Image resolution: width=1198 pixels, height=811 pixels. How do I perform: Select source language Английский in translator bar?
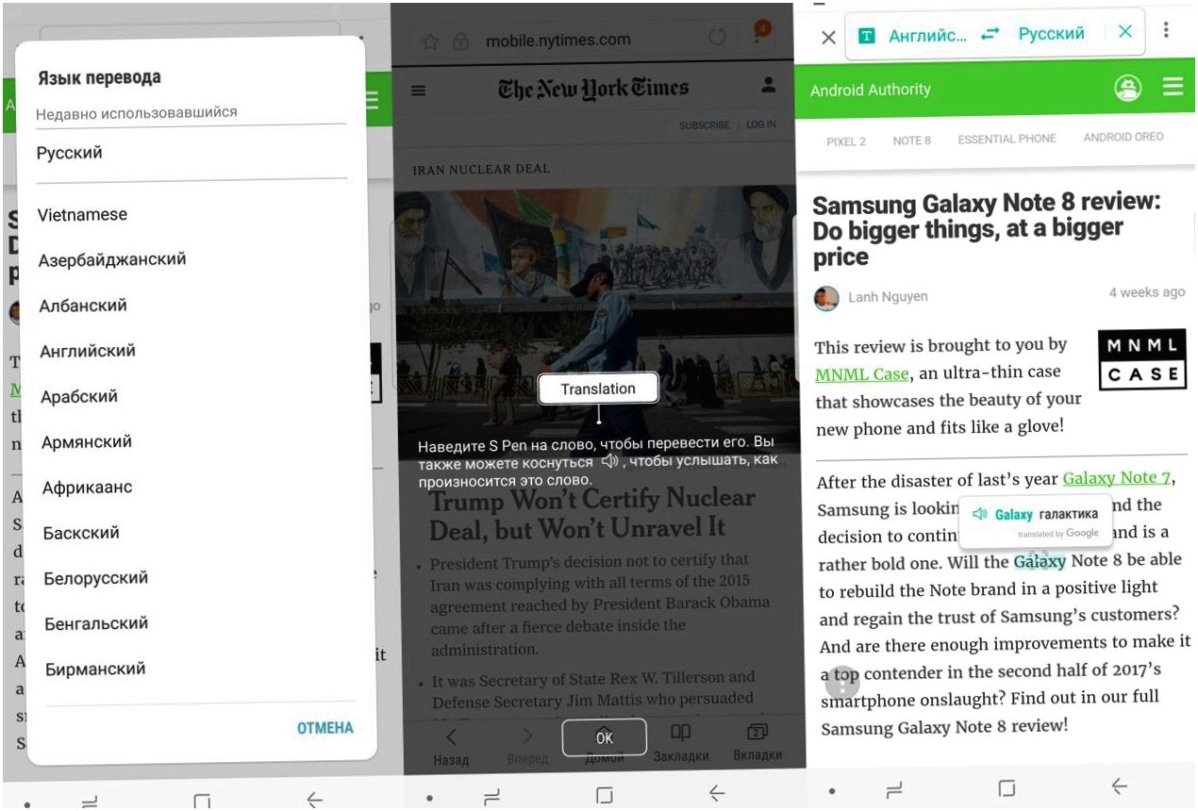click(928, 35)
